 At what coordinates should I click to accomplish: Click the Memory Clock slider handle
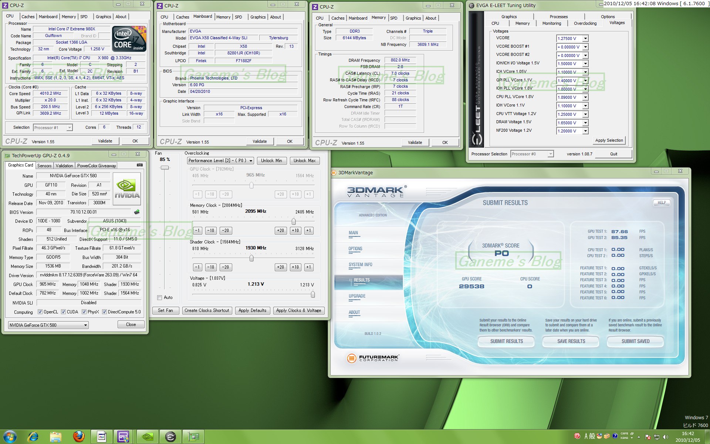294,221
